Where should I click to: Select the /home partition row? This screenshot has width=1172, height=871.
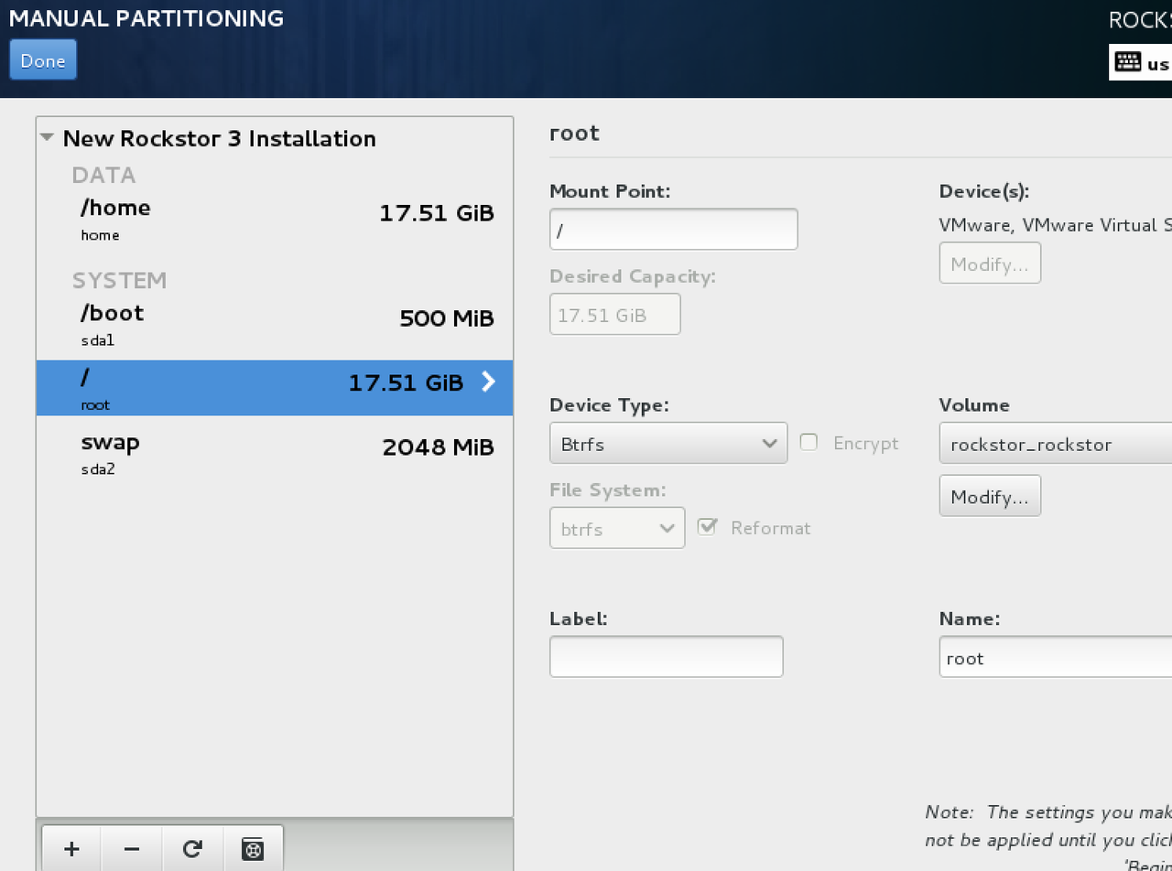point(275,220)
